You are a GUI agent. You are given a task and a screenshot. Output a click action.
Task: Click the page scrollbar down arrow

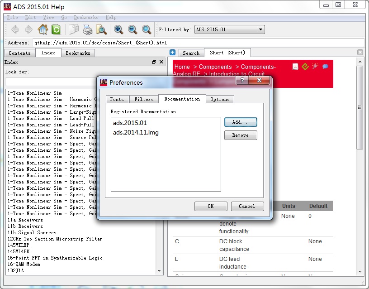point(360,272)
